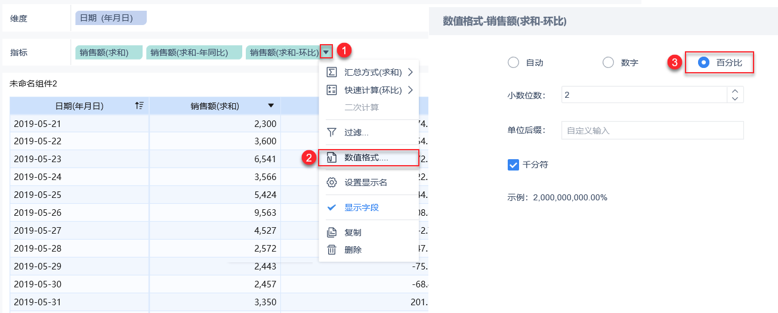Image resolution: width=778 pixels, height=313 pixels.
Task: Click the sigma icon for 汇总方式
Action: pos(332,73)
